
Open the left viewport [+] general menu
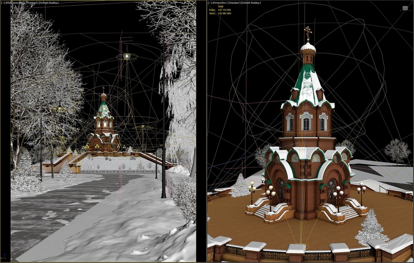tap(3, 3)
